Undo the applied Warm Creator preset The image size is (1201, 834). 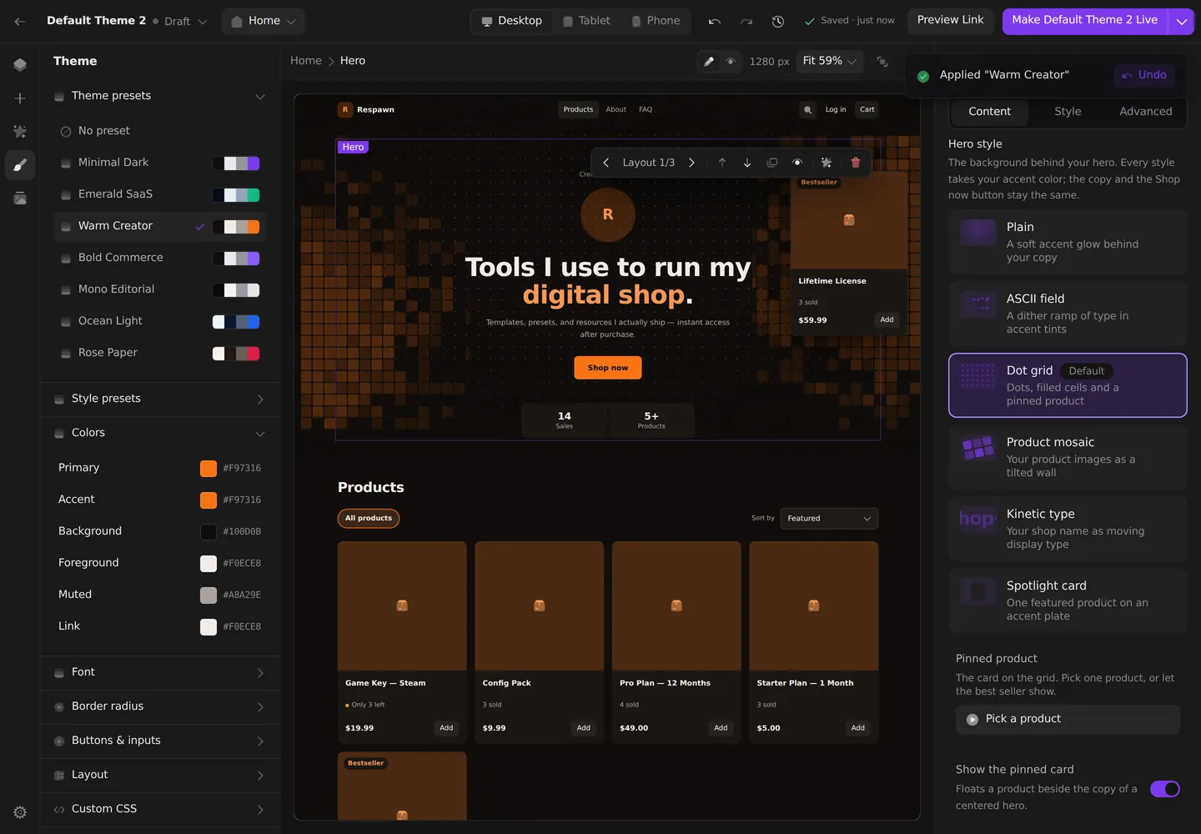coord(1144,75)
